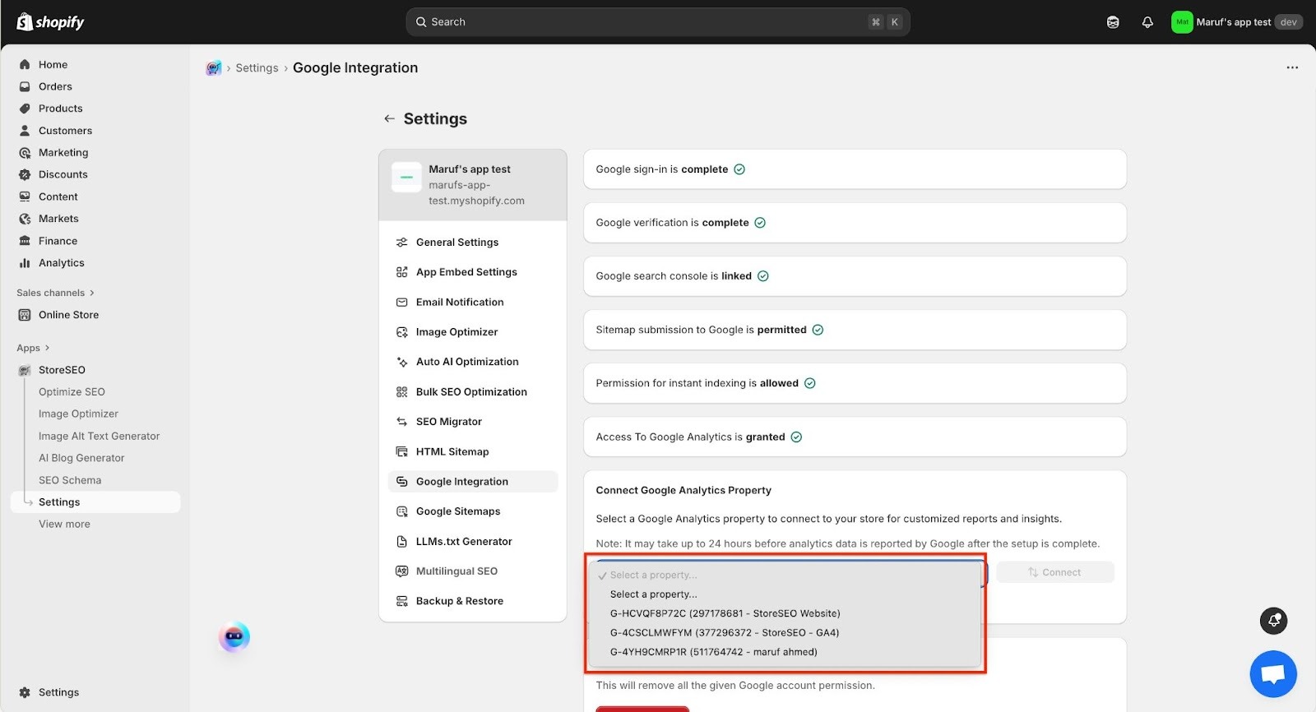
Task: Click the Connect button
Action: click(1054, 572)
